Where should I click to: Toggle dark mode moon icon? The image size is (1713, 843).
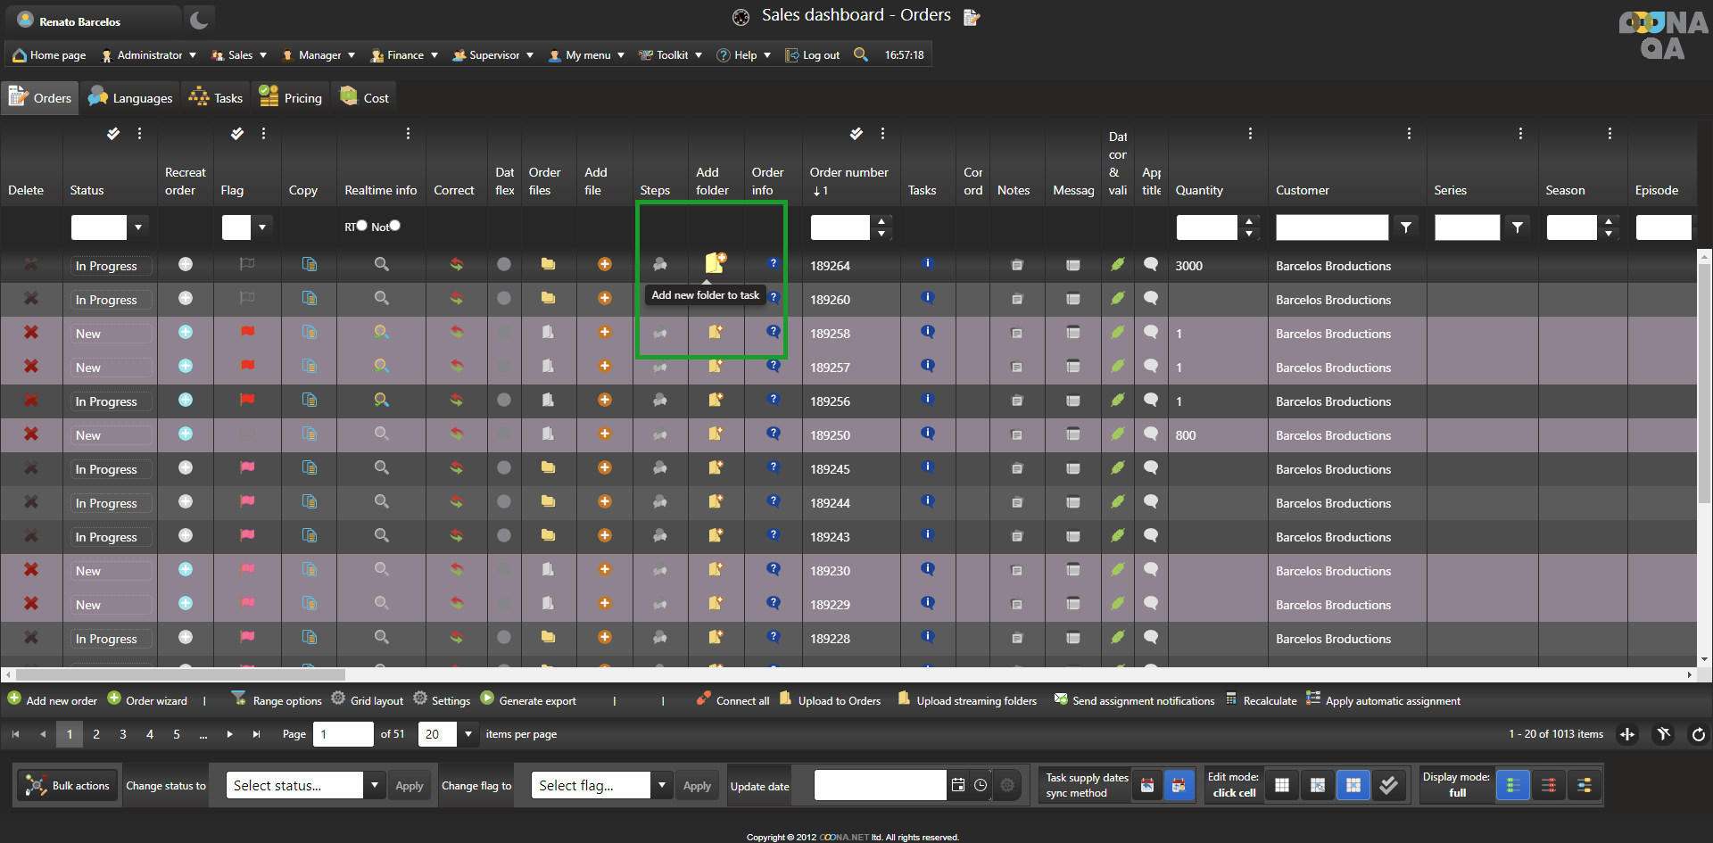(199, 21)
